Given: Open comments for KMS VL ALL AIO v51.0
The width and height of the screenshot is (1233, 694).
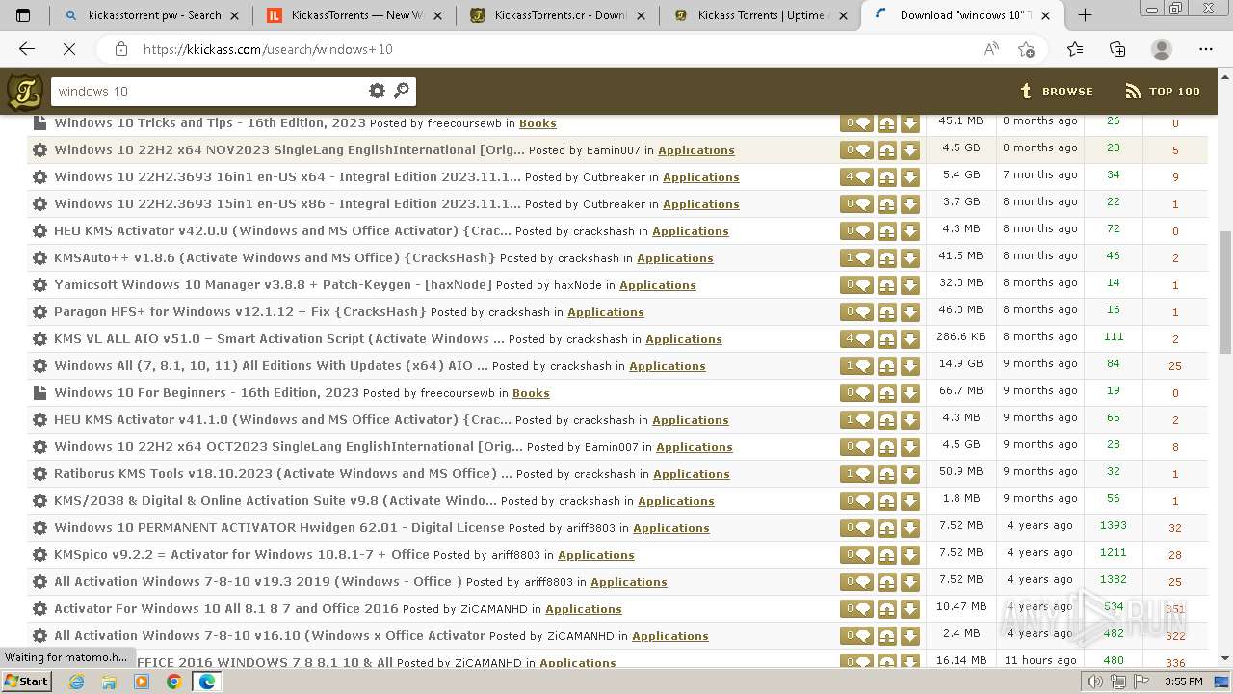Looking at the screenshot, I should (856, 339).
